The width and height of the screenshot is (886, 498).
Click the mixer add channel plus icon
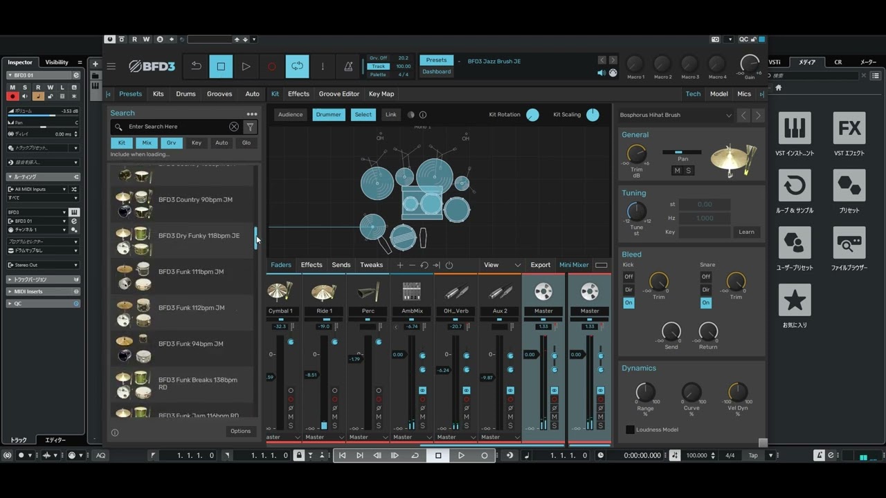click(399, 265)
